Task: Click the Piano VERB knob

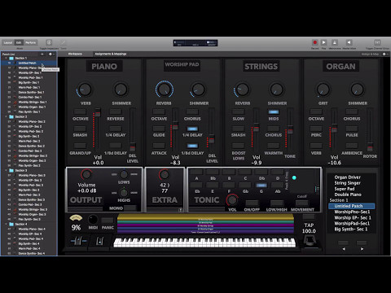Action: (85, 90)
